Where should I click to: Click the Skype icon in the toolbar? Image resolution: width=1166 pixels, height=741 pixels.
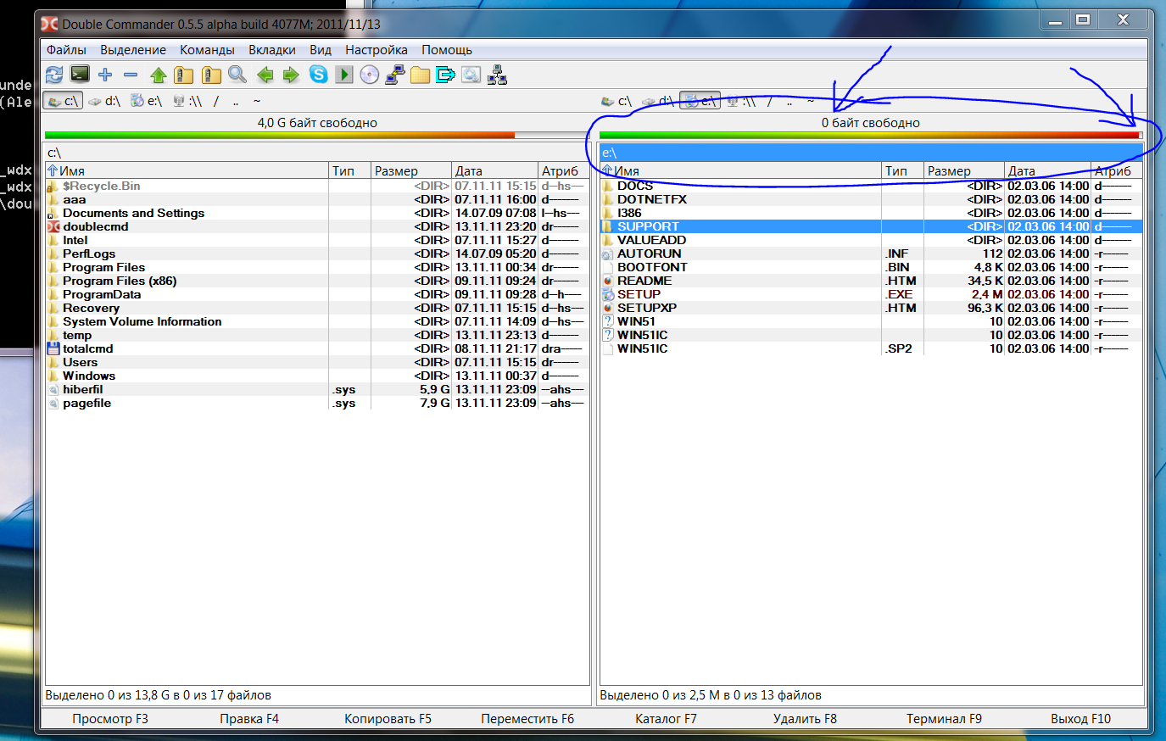(x=318, y=75)
